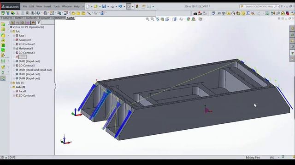Click the Undo arrow icon
The height and width of the screenshot is (165, 295).
click(120, 6)
